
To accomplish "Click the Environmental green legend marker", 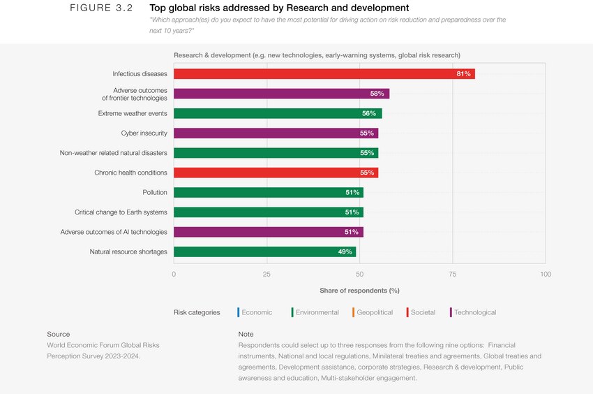I will click(x=292, y=312).
